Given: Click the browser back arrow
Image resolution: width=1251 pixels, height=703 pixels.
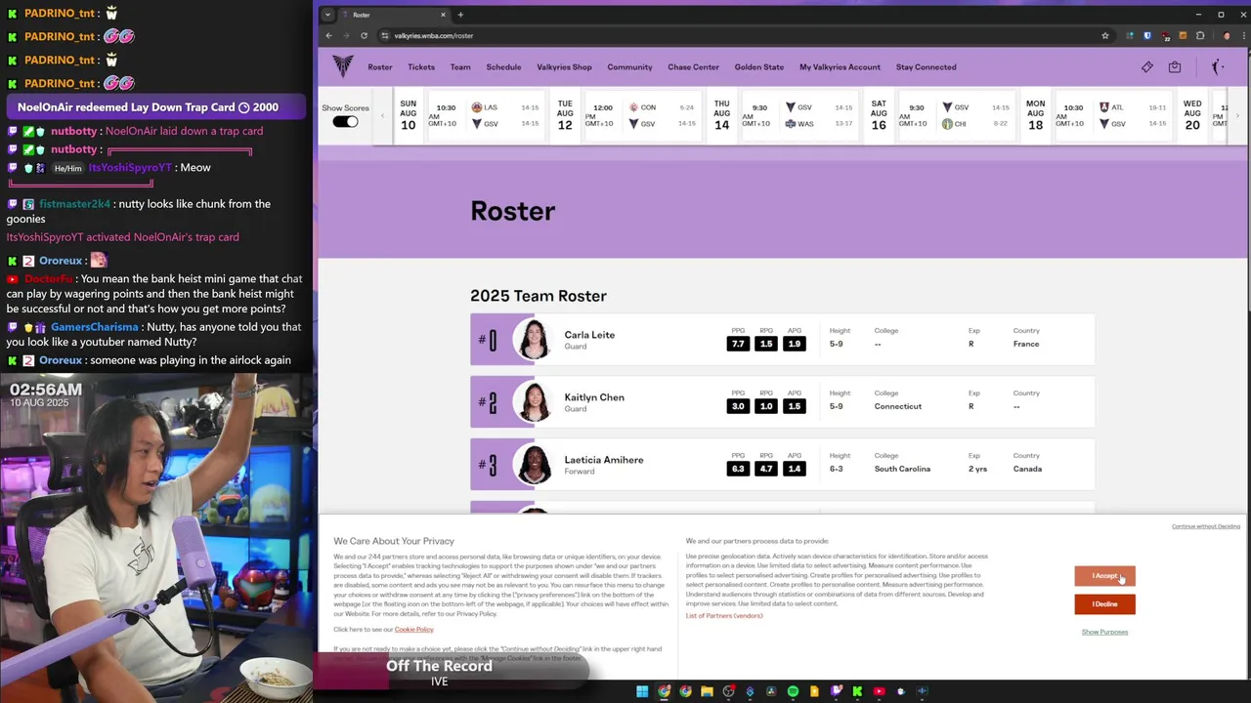Looking at the screenshot, I should coord(328,35).
